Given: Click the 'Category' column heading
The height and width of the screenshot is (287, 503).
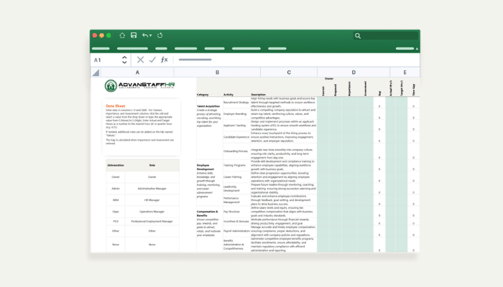Looking at the screenshot, I should point(203,95).
